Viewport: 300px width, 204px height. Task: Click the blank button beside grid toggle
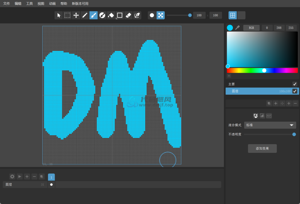pyautogui.click(x=241, y=15)
